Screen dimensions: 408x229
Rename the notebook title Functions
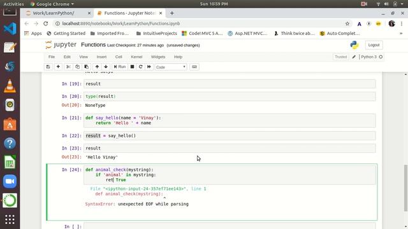coord(93,45)
